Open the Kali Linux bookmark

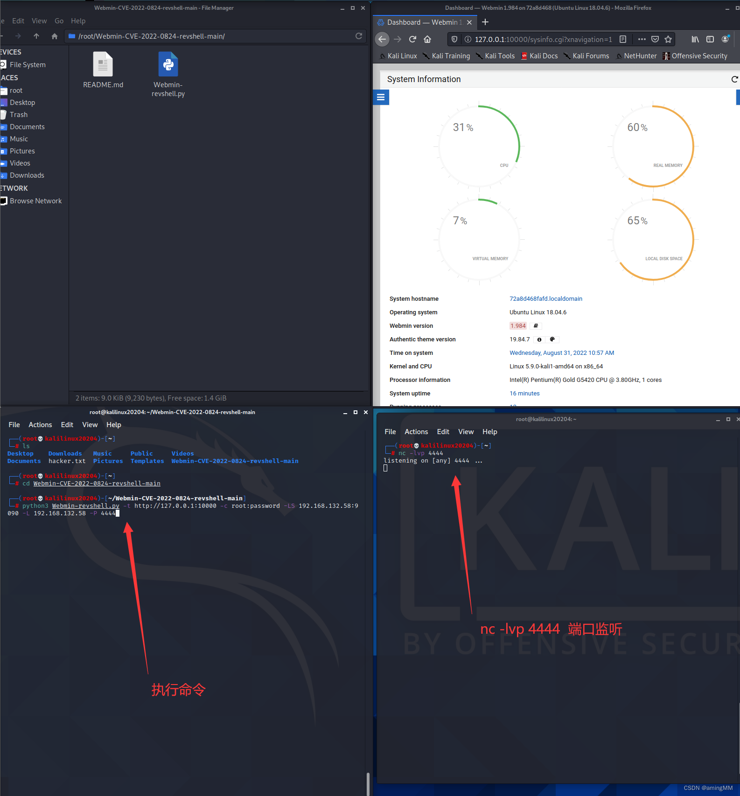click(398, 56)
